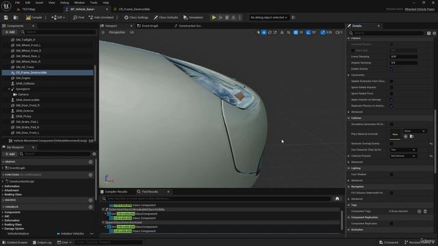
Task: Open Details panel settings gear
Action: (435, 33)
